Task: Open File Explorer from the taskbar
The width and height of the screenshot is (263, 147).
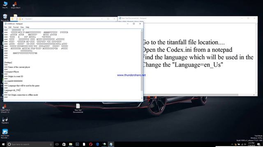Action: 71,144
